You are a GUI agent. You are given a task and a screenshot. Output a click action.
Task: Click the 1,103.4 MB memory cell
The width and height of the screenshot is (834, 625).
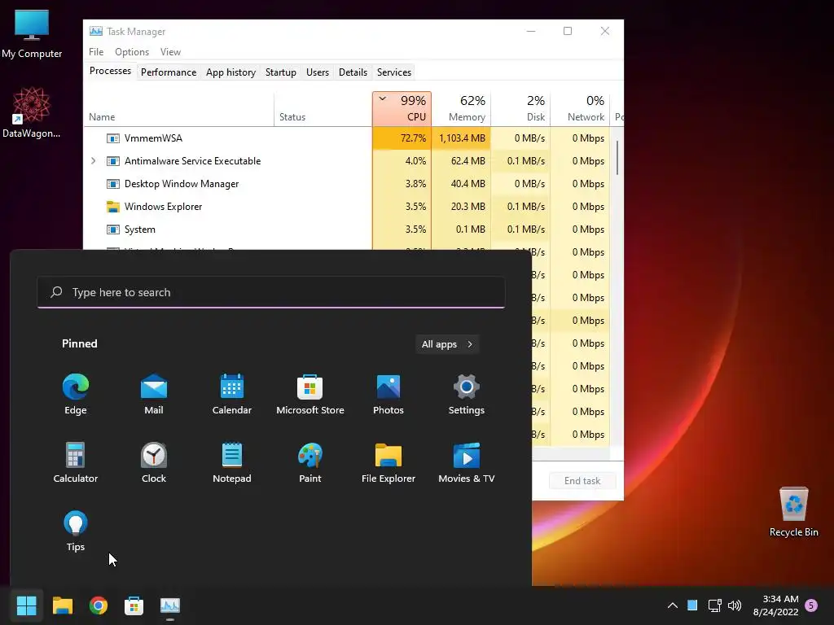pyautogui.click(x=462, y=138)
